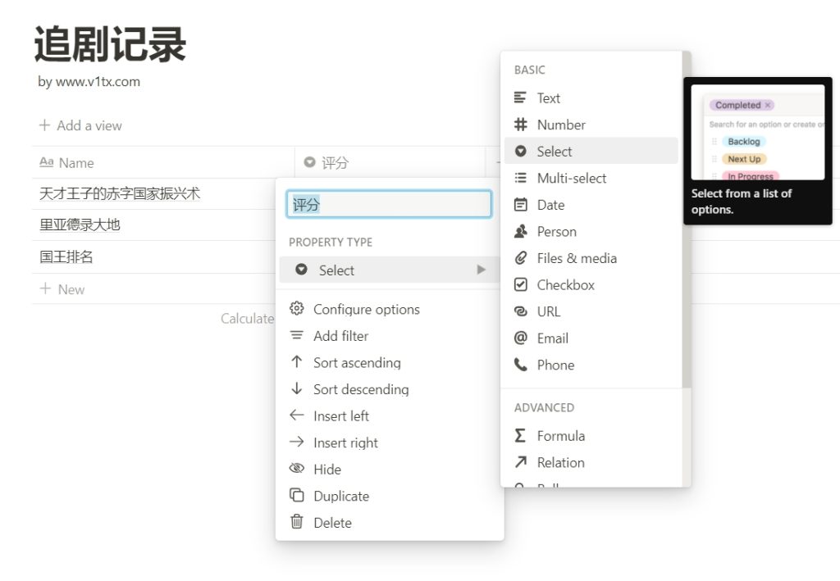Click the trash icon next to Delete
Viewport: 840px width, 581px height.
297,522
